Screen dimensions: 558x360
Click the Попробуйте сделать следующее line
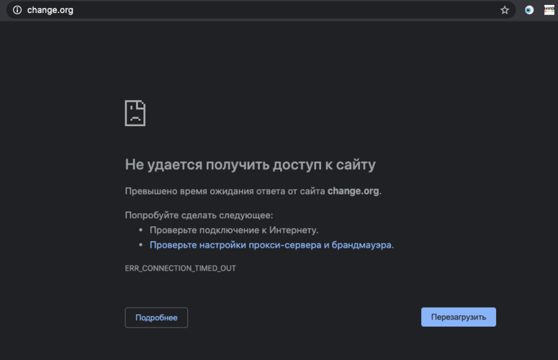click(199, 215)
